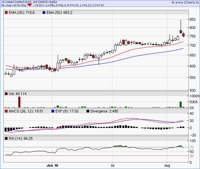Click the 0K volume axis label

(192, 108)
